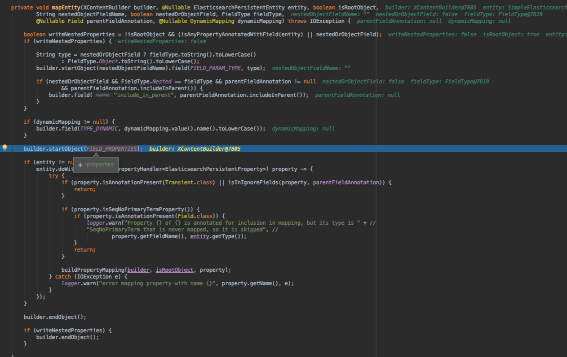Click 'throws IOException' in the method signature
This screenshot has width=567, height=357.
coord(317,21)
